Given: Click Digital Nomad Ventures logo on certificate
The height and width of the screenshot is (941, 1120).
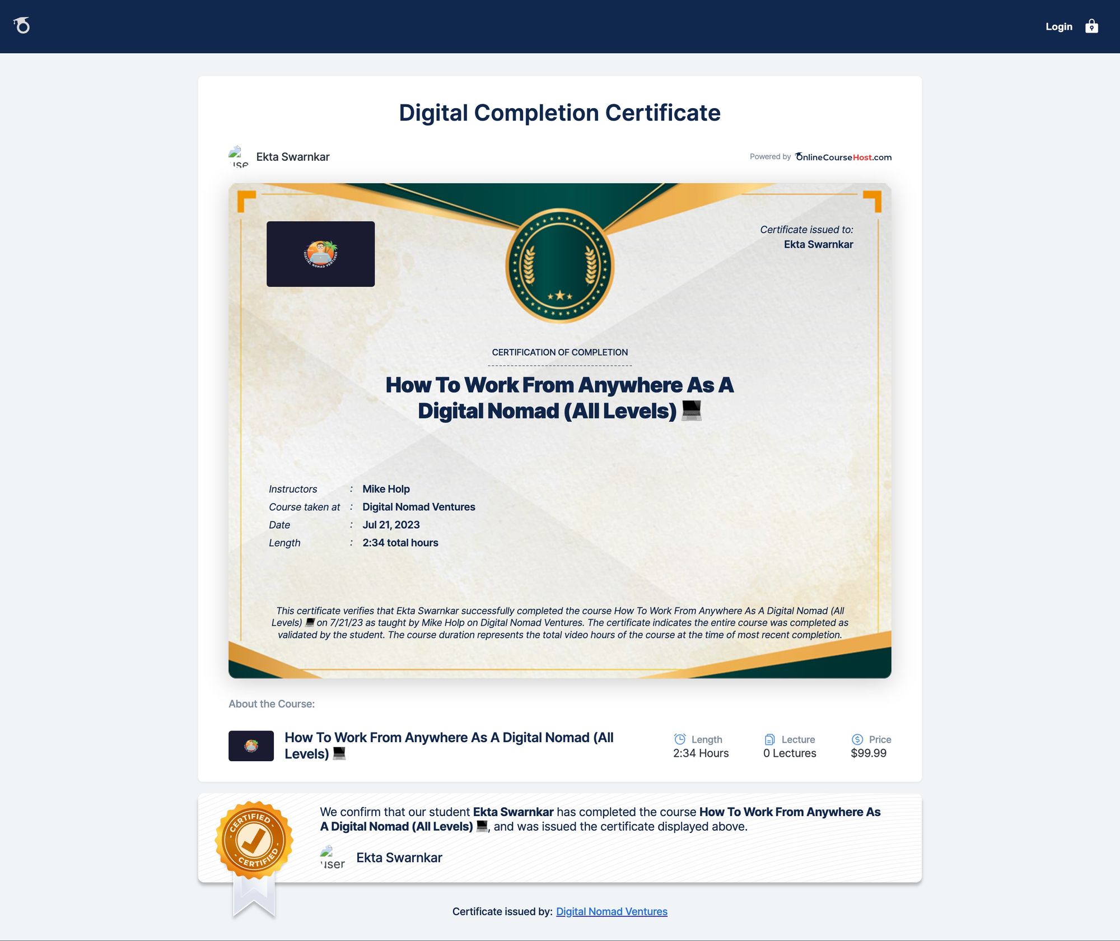Looking at the screenshot, I should (x=320, y=254).
